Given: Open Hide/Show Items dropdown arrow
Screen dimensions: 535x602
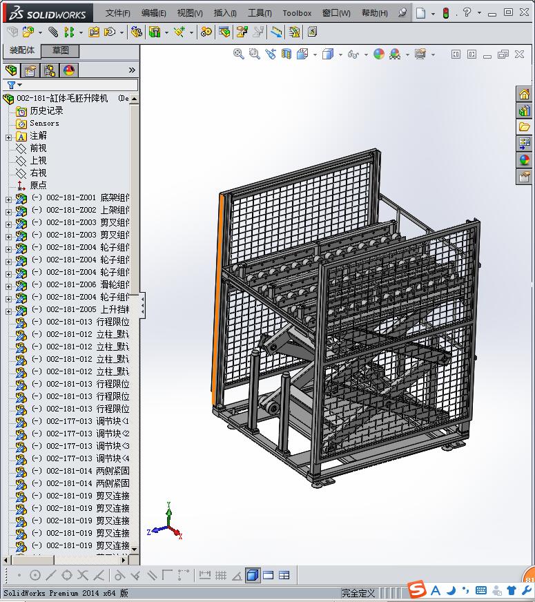Looking at the screenshot, I should pyautogui.click(x=366, y=55).
